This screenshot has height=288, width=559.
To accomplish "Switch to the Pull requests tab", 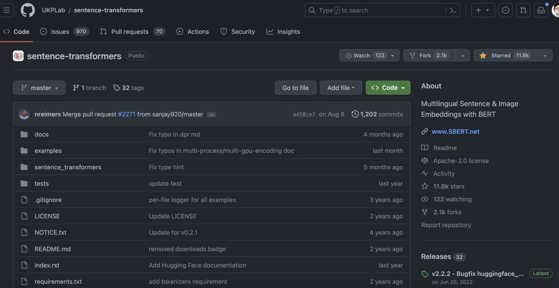I will click(133, 32).
